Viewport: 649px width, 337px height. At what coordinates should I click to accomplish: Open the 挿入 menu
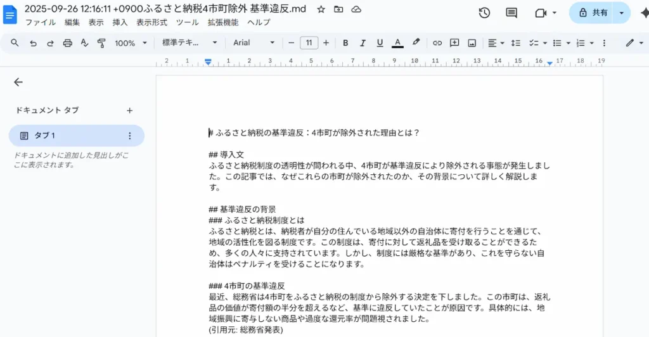point(120,22)
